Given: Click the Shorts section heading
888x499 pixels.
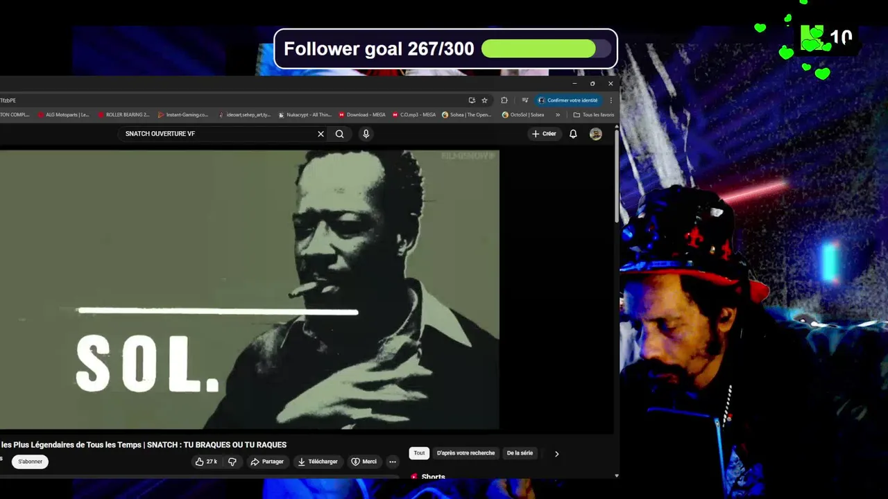Looking at the screenshot, I should (x=433, y=477).
